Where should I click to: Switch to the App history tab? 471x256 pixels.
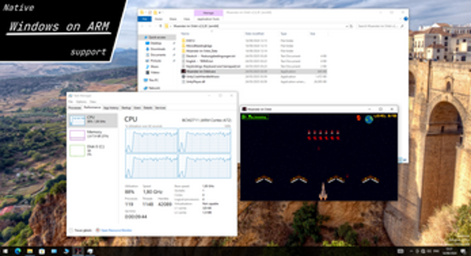pos(111,108)
